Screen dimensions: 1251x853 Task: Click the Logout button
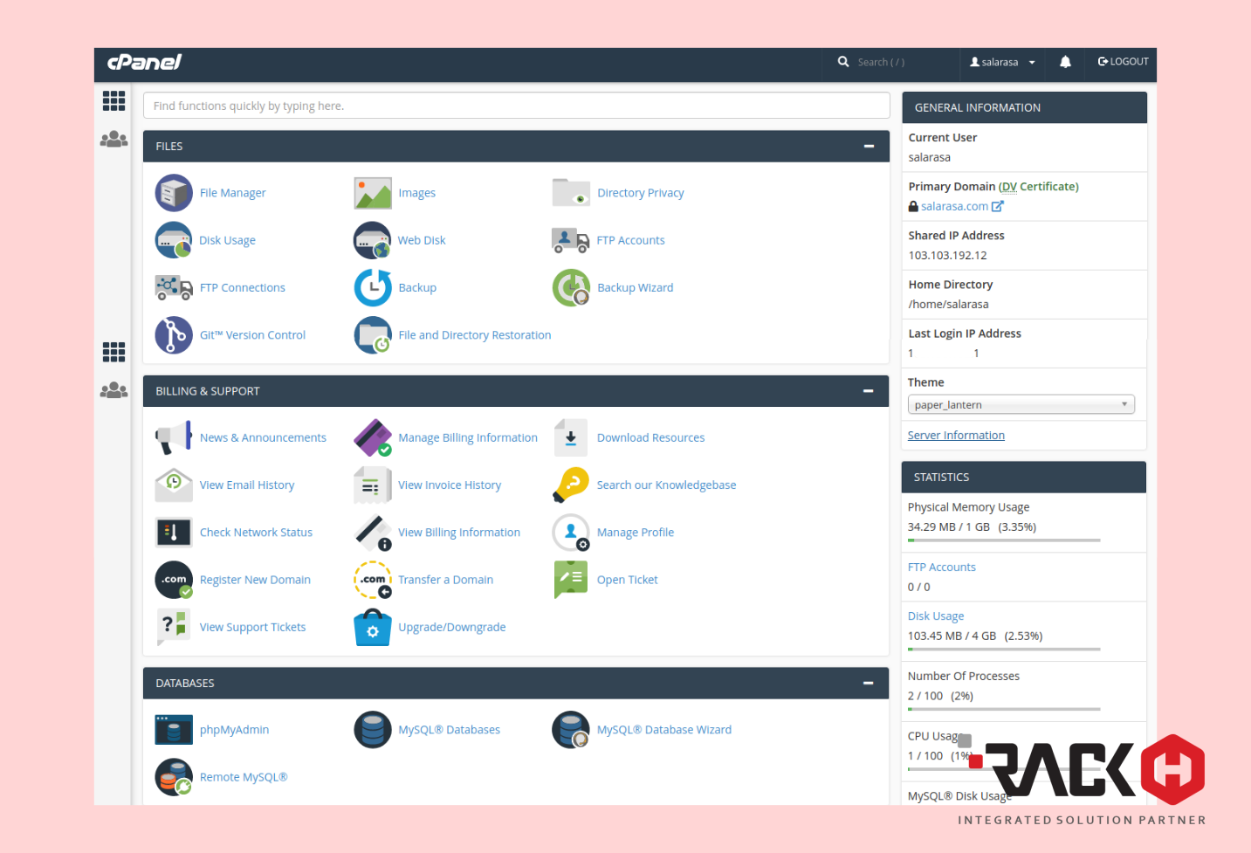click(x=1123, y=62)
